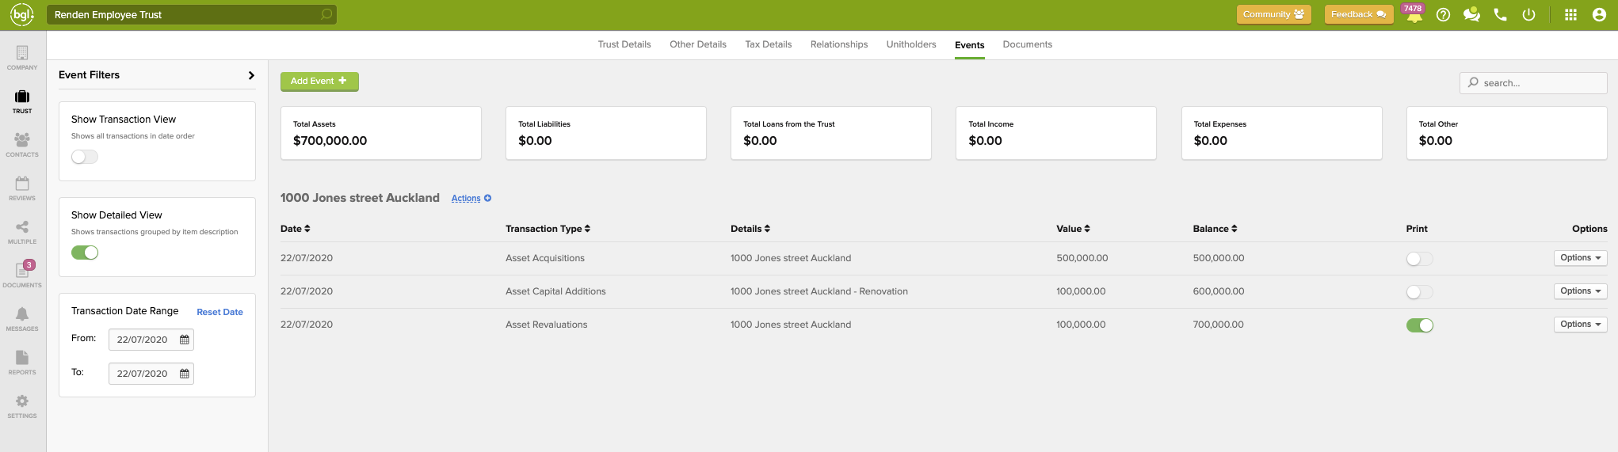Disable Show Detailed View toggle

click(x=85, y=253)
